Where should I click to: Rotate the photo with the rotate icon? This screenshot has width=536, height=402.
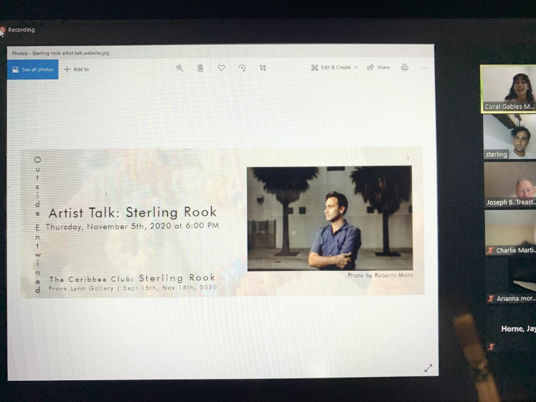pos(242,68)
